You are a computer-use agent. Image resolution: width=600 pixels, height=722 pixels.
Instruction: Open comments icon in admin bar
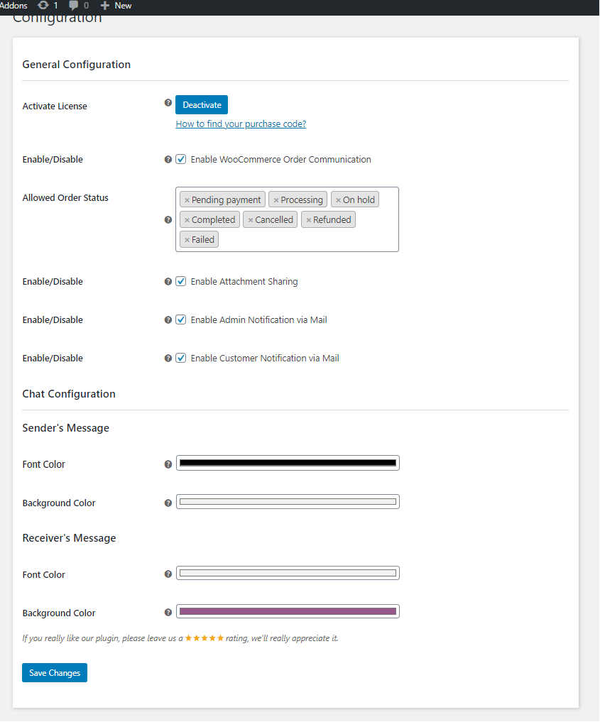74,6
